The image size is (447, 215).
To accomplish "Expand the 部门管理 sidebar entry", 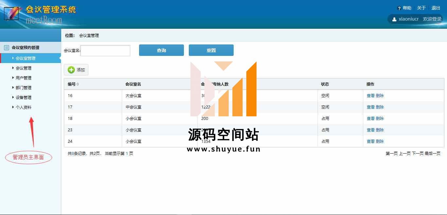I will pos(24,88).
